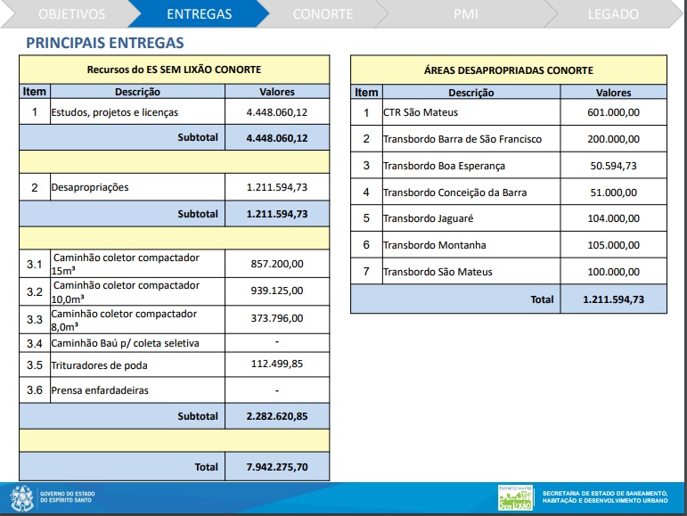Click the total value 7.942.275,70
Image resolution: width=687 pixels, height=516 pixels.
point(276,466)
